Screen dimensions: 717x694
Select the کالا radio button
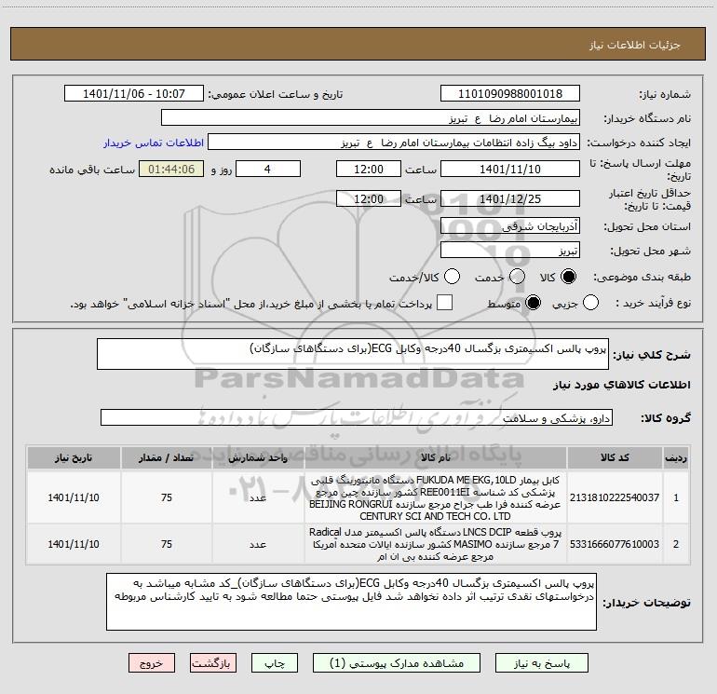pos(568,277)
